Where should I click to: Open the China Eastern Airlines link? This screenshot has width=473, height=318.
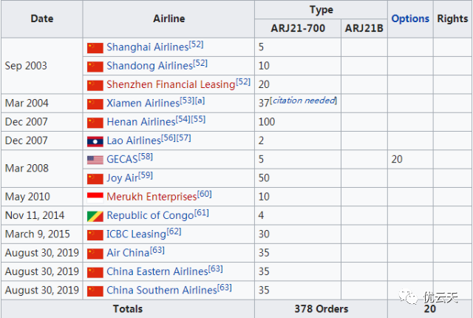(x=157, y=271)
